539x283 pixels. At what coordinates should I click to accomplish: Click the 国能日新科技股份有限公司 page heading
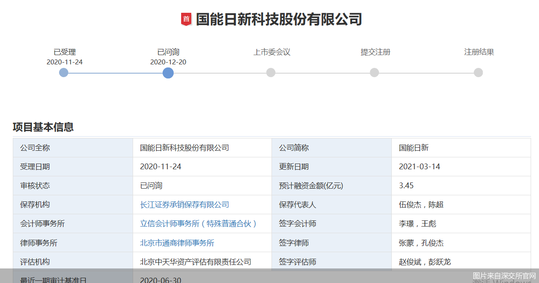279,19
